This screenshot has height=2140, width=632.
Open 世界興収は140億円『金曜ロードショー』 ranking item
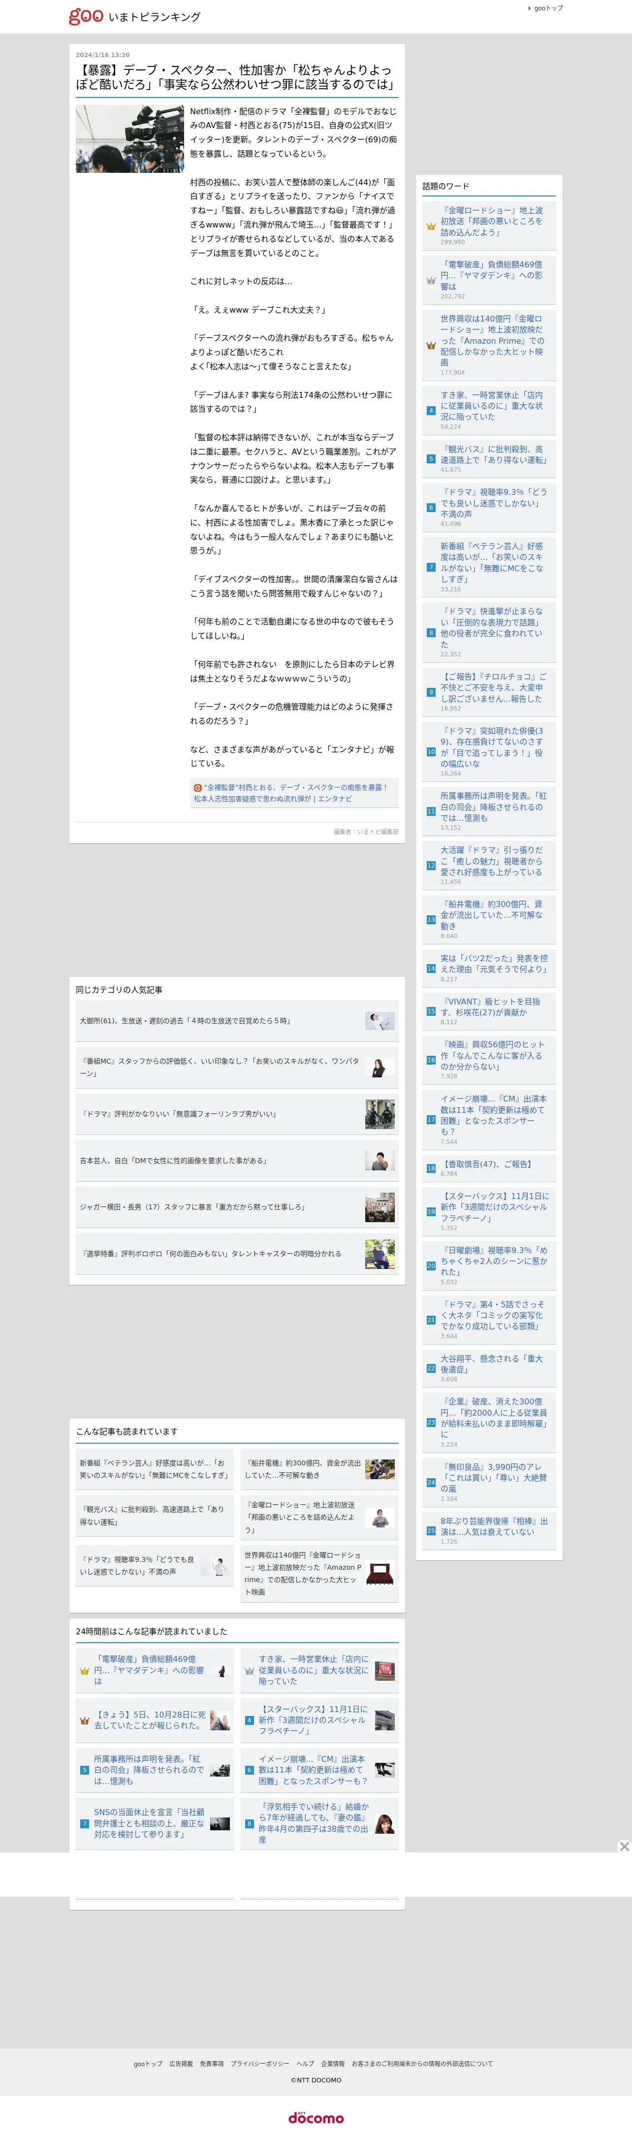tap(493, 341)
